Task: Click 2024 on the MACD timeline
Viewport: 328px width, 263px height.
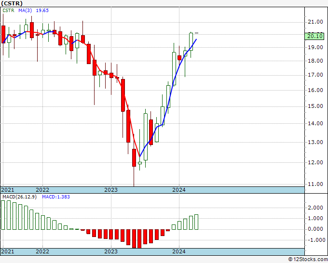Action: click(179, 251)
